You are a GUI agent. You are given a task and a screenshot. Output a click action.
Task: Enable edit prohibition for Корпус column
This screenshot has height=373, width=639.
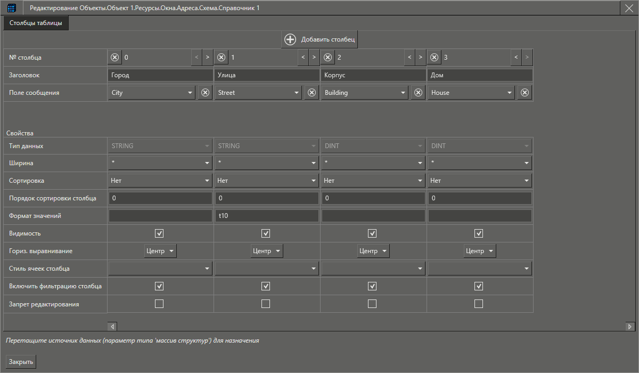pyautogui.click(x=372, y=304)
